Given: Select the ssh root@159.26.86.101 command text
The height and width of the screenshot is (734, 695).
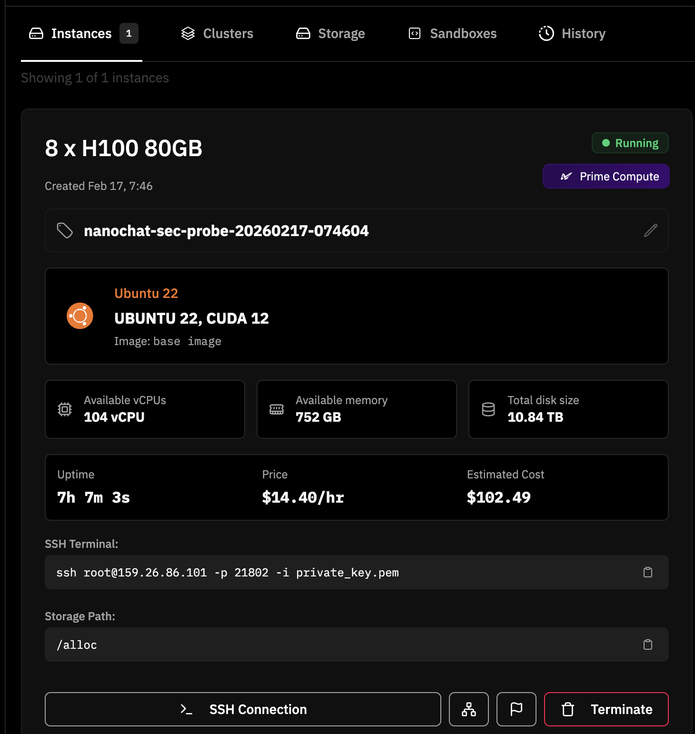Looking at the screenshot, I should (x=228, y=573).
